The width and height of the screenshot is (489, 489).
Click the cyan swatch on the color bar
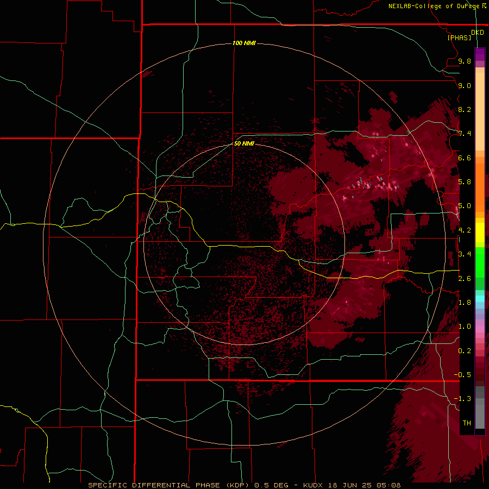(x=480, y=299)
